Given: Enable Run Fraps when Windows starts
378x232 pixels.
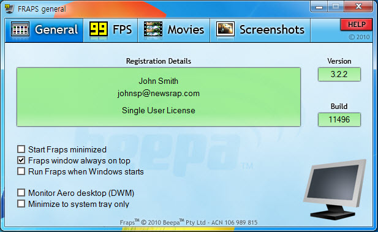Looking at the screenshot, I should pyautogui.click(x=21, y=171).
